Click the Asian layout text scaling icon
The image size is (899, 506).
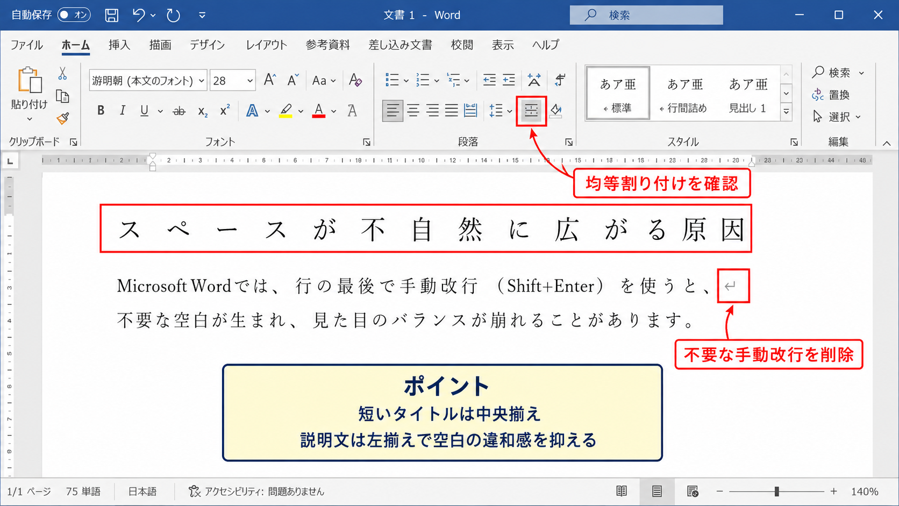(x=534, y=80)
